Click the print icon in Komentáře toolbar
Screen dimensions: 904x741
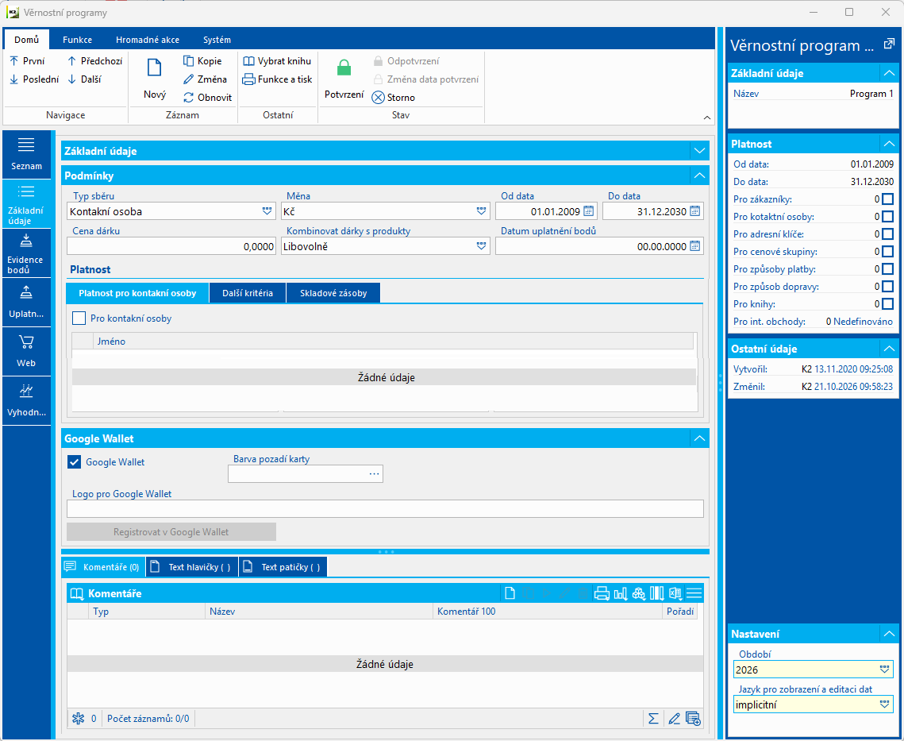(x=602, y=593)
